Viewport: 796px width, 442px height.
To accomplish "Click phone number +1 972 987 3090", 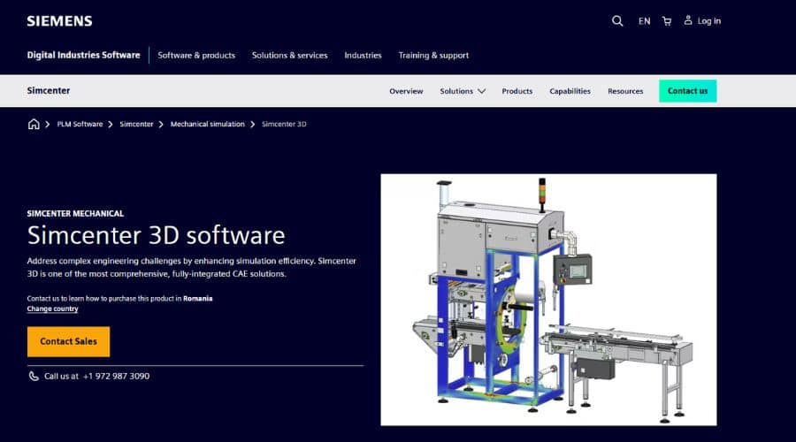I will pos(116,376).
